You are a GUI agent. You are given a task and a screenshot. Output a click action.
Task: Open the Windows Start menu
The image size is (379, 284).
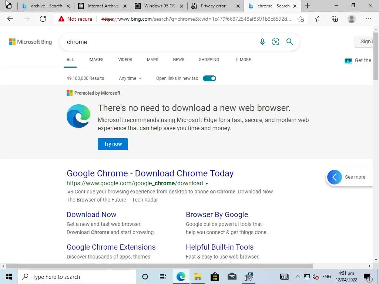[x=9, y=277]
